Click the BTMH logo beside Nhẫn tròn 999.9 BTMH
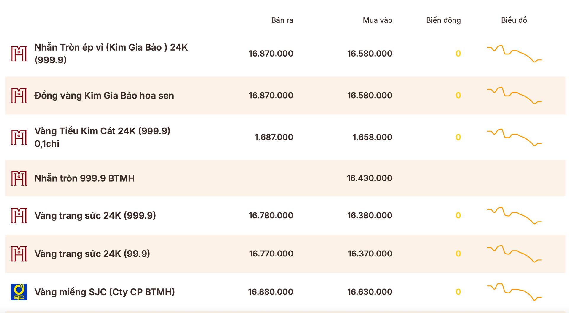This screenshot has height=313, width=569. click(x=19, y=178)
